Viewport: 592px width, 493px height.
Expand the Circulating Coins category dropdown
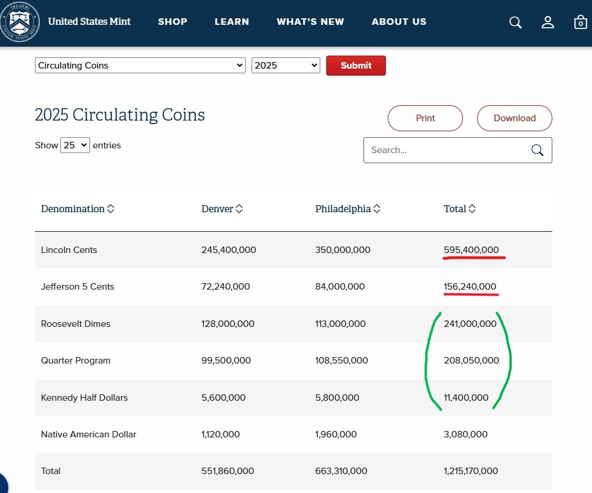pos(140,66)
